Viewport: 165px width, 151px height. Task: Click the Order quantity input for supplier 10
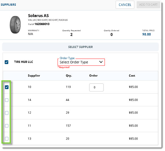point(96,87)
